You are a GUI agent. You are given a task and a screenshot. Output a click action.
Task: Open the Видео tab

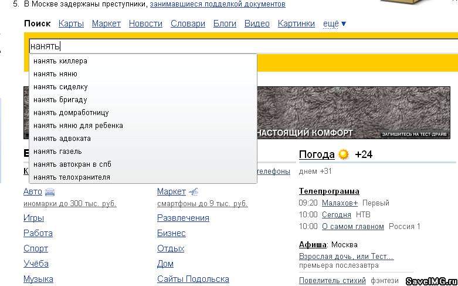[257, 23]
